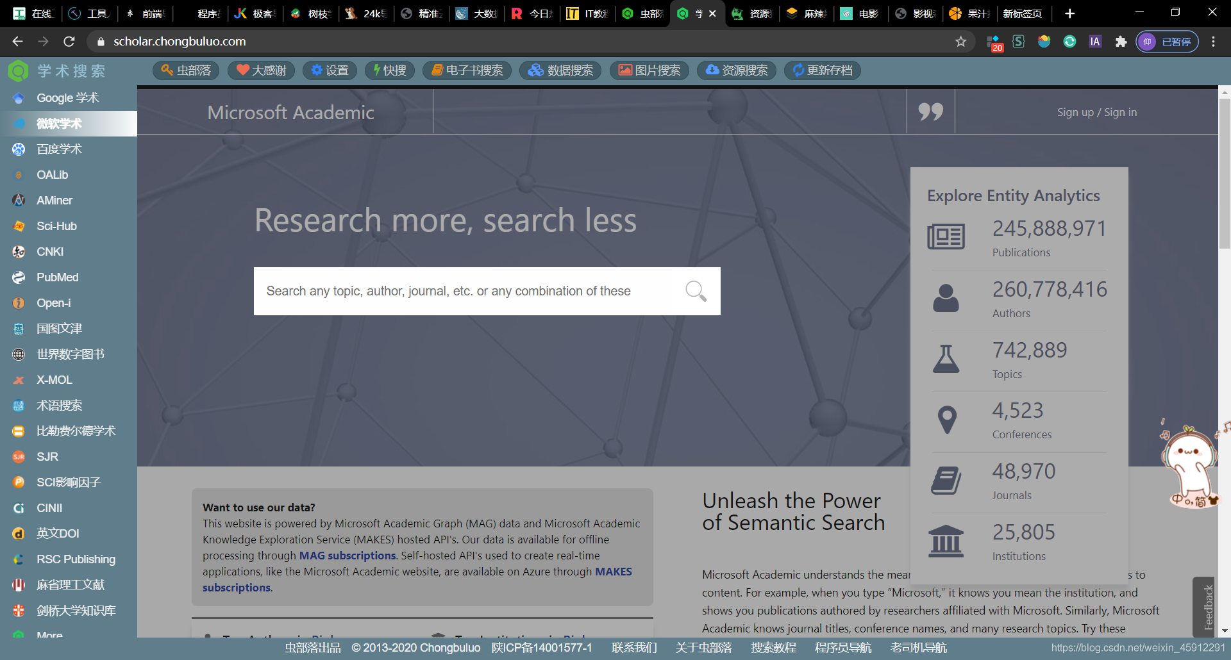Click 搜索教程 footer link
1231x660 pixels.
(773, 648)
